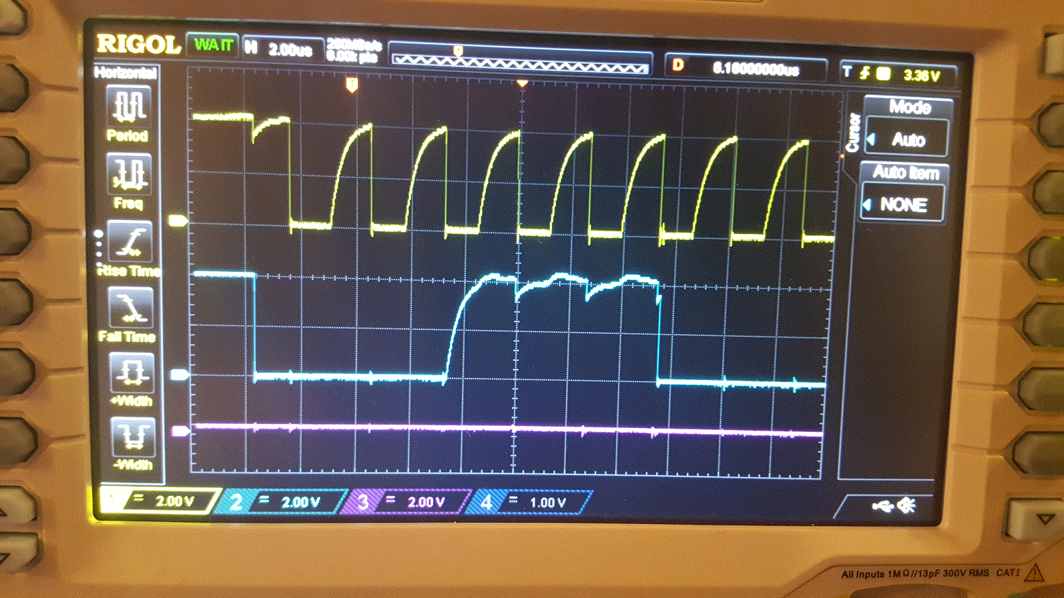Select the Horizontal measurement menu header

click(x=125, y=73)
